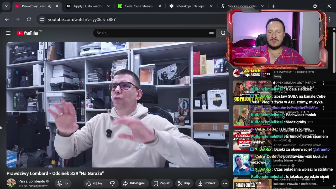Save the video with Zapisz
Image resolution: width=336 pixels, height=189 pixels.
(162, 183)
